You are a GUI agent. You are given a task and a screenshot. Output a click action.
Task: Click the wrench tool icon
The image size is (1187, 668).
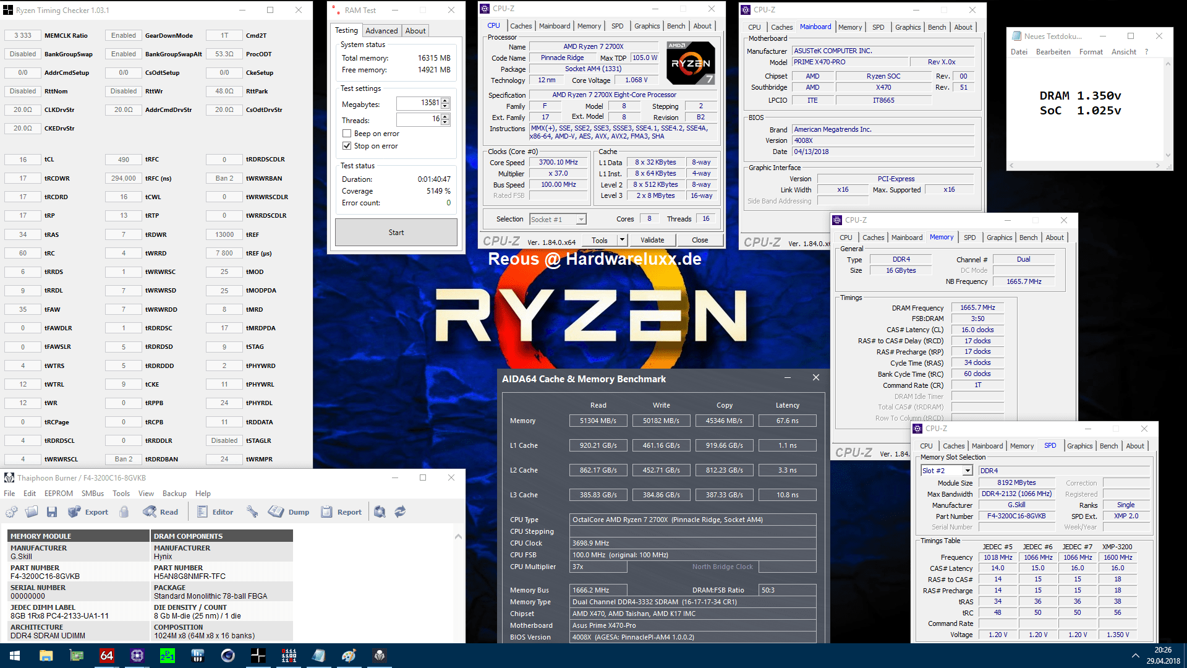(252, 512)
